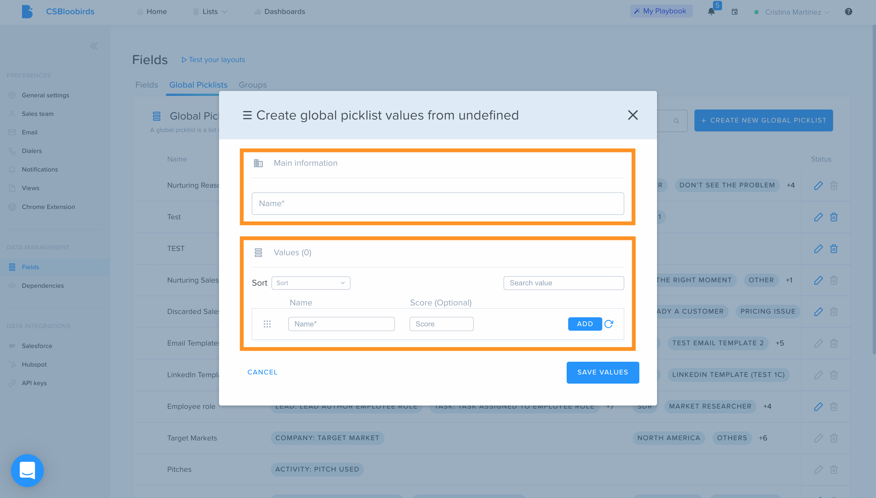Click the ADD button
This screenshot has height=498, width=876.
[585, 324]
